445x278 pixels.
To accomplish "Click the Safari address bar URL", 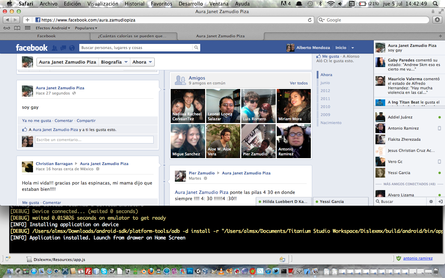I will 88,20.
